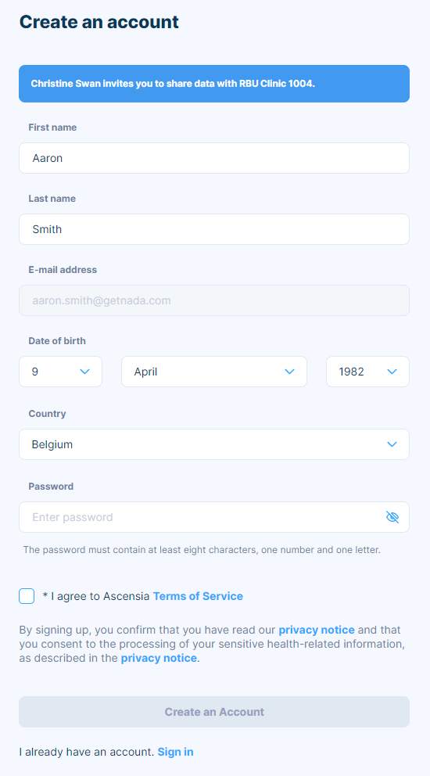Click the Christine Swan invitation banner
Image resolution: width=430 pixels, height=776 pixels.
214,84
